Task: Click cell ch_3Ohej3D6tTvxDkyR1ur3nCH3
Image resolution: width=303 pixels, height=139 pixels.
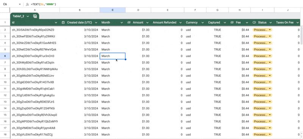Action: coord(35,56)
